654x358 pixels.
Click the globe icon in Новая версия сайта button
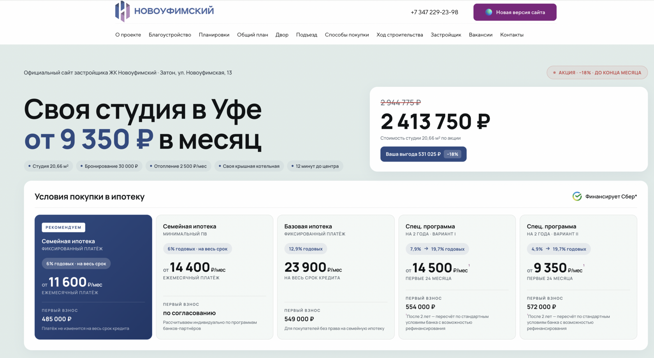(489, 12)
